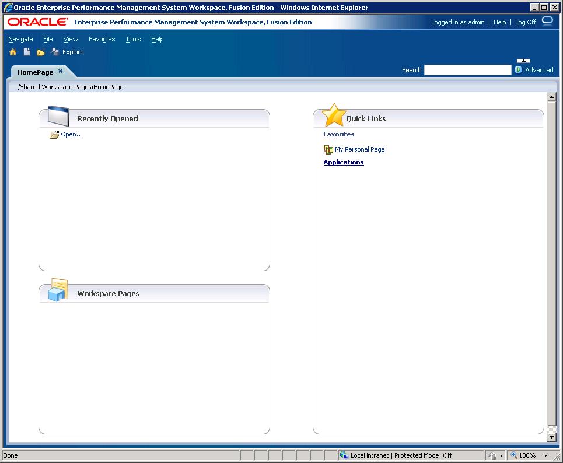The width and height of the screenshot is (563, 463).
Task: Click the scrollbar up arrow
Action: (x=551, y=97)
